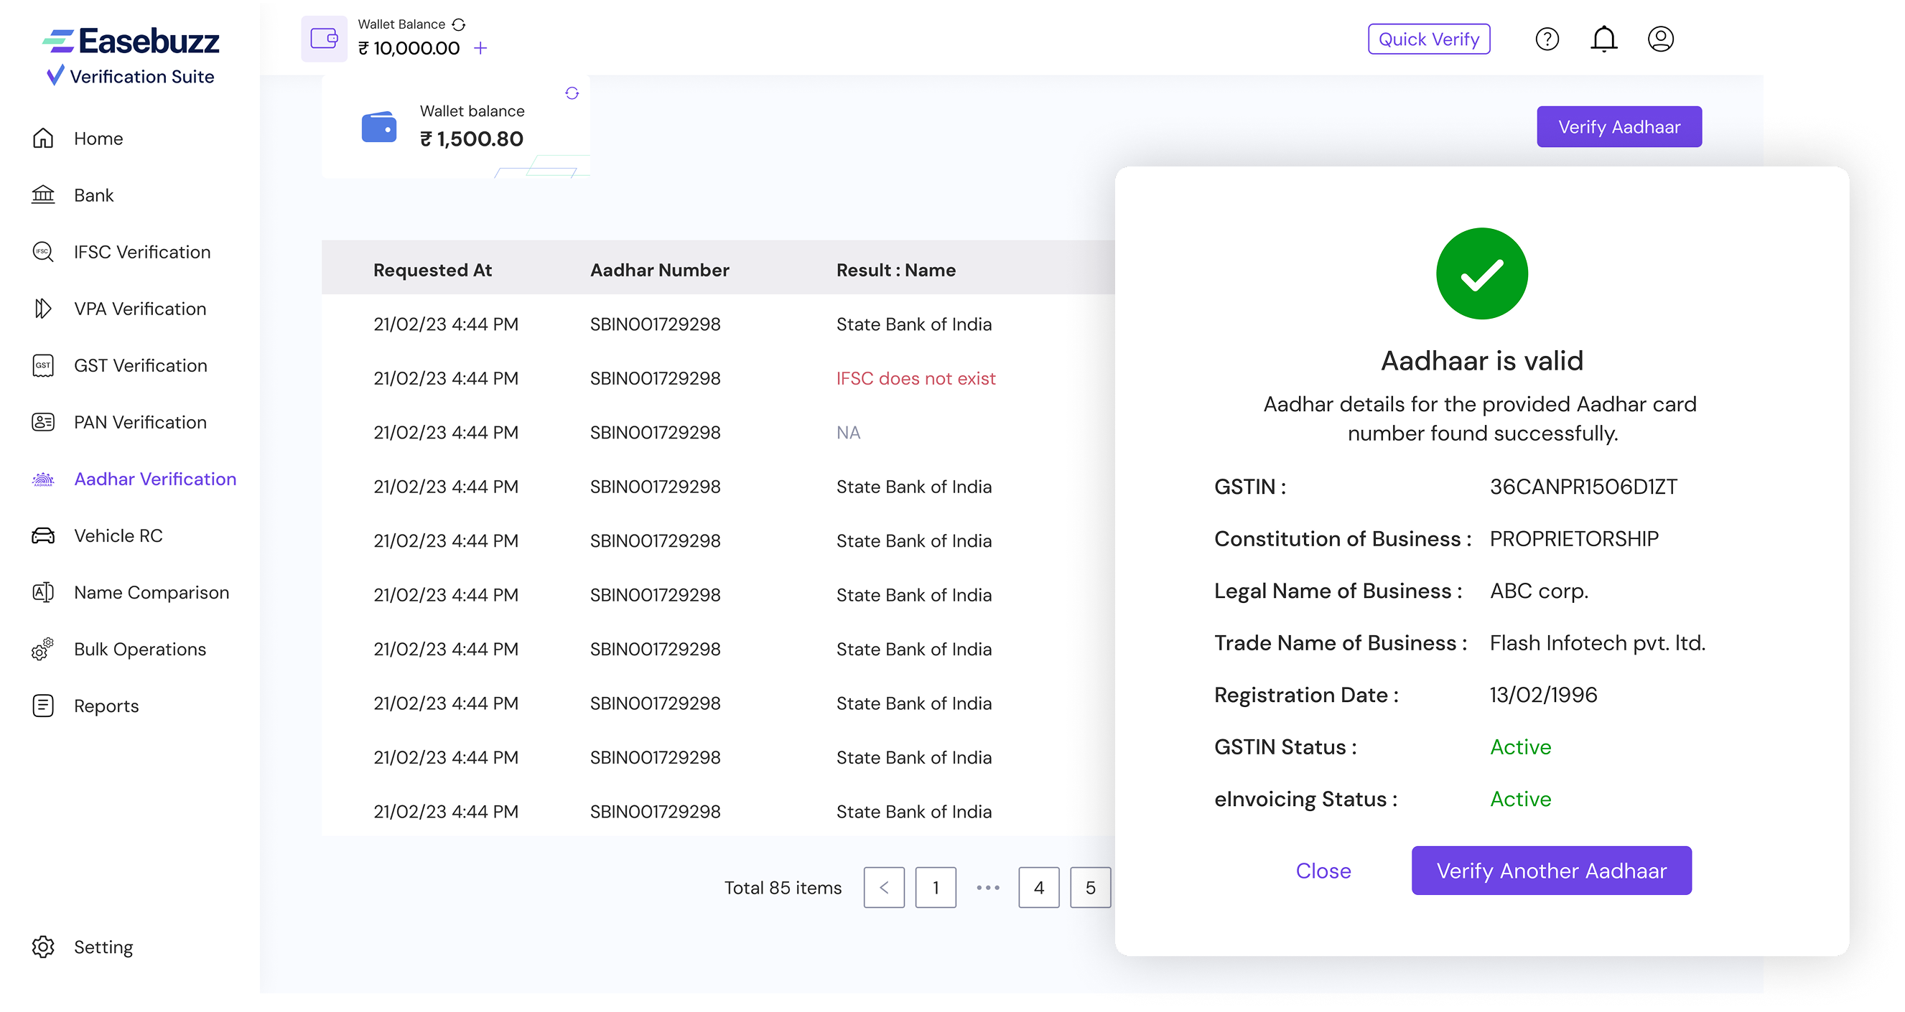Click 'Total 85 items' text
The width and height of the screenshot is (1905, 1012).
[x=783, y=888]
